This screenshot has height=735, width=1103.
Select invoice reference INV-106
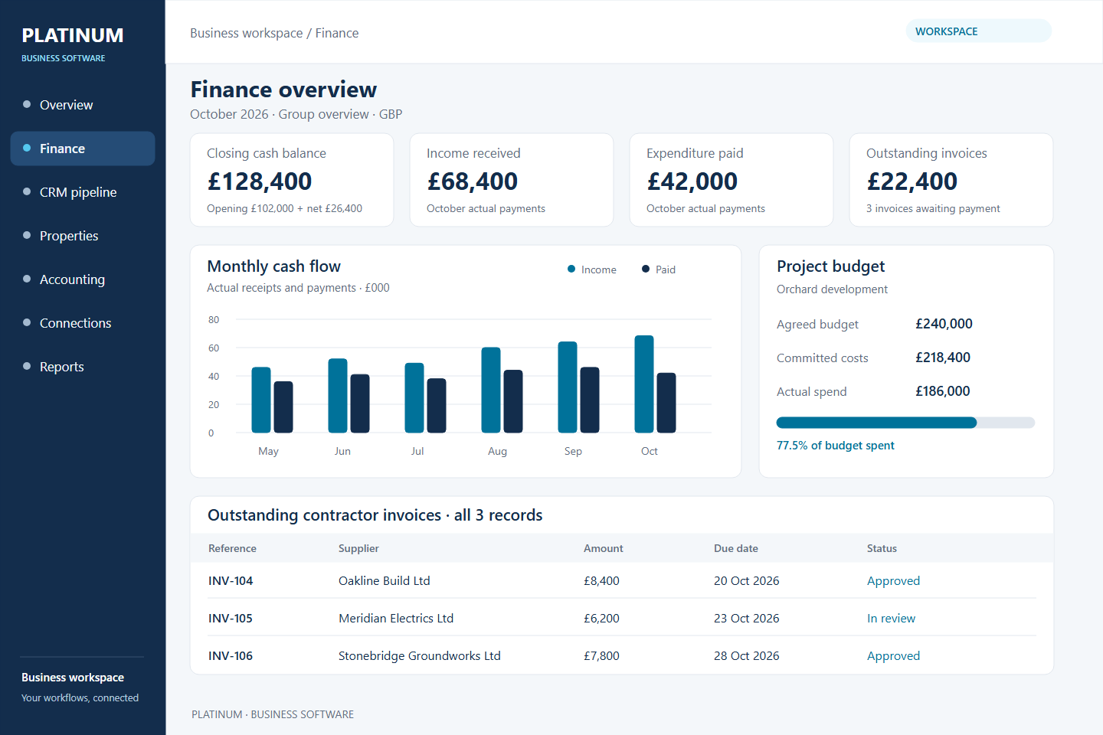[x=231, y=656]
